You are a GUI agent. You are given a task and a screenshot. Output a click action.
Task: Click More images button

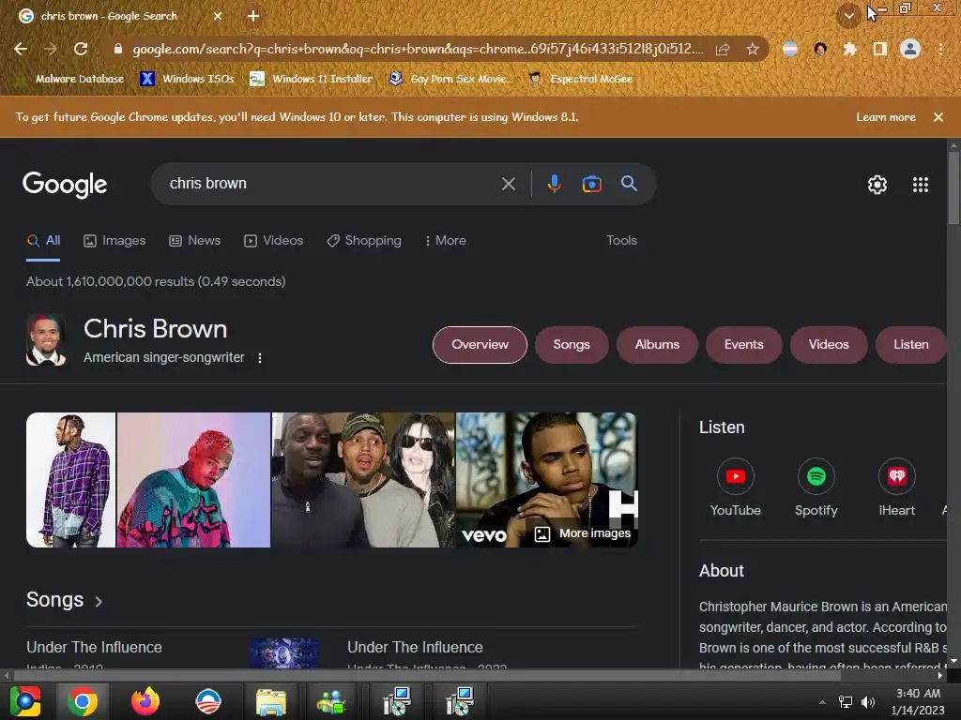pos(582,533)
